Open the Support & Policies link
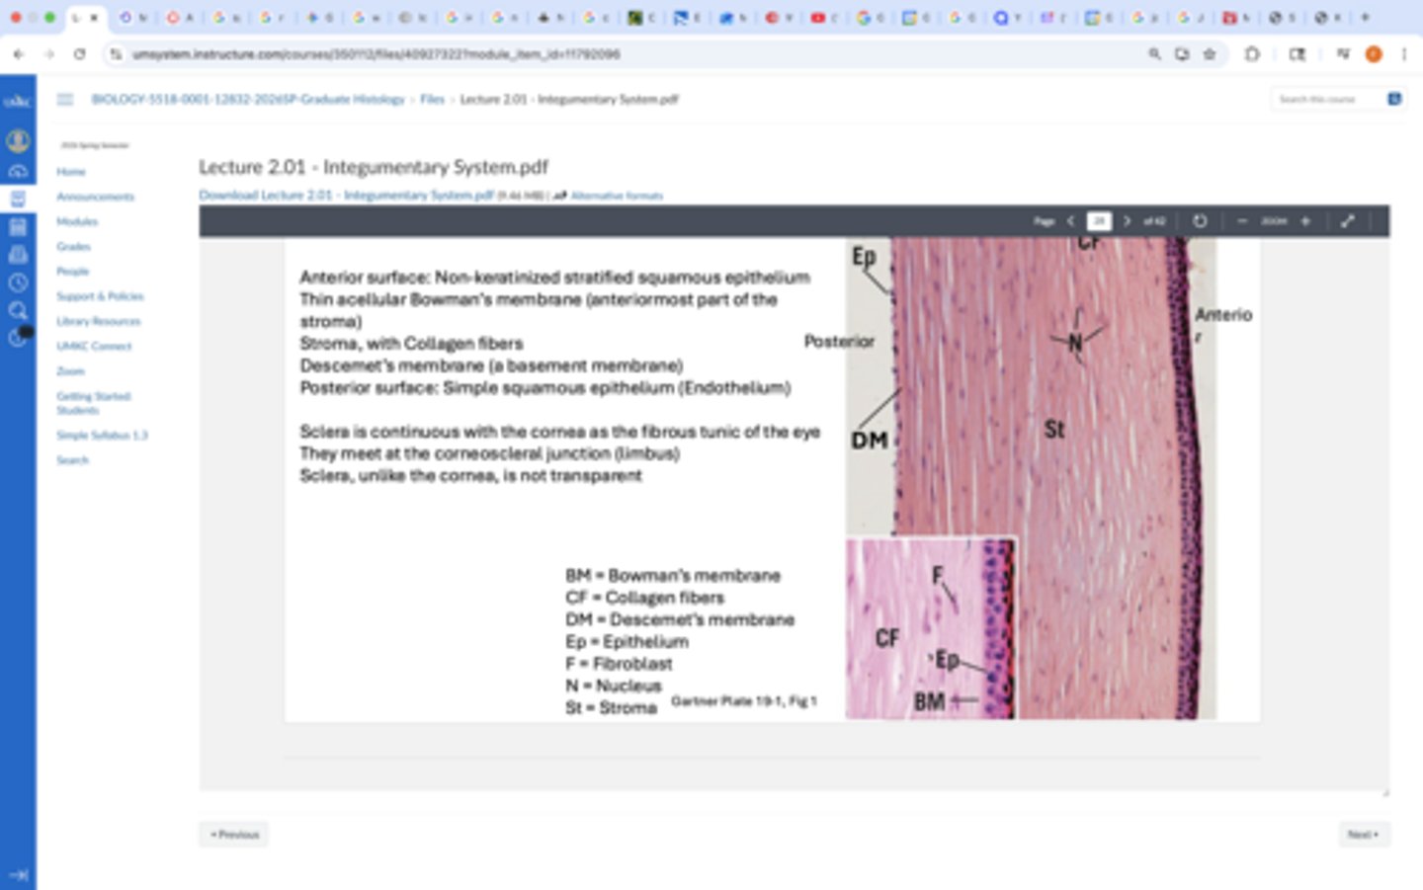Image resolution: width=1423 pixels, height=890 pixels. click(100, 296)
